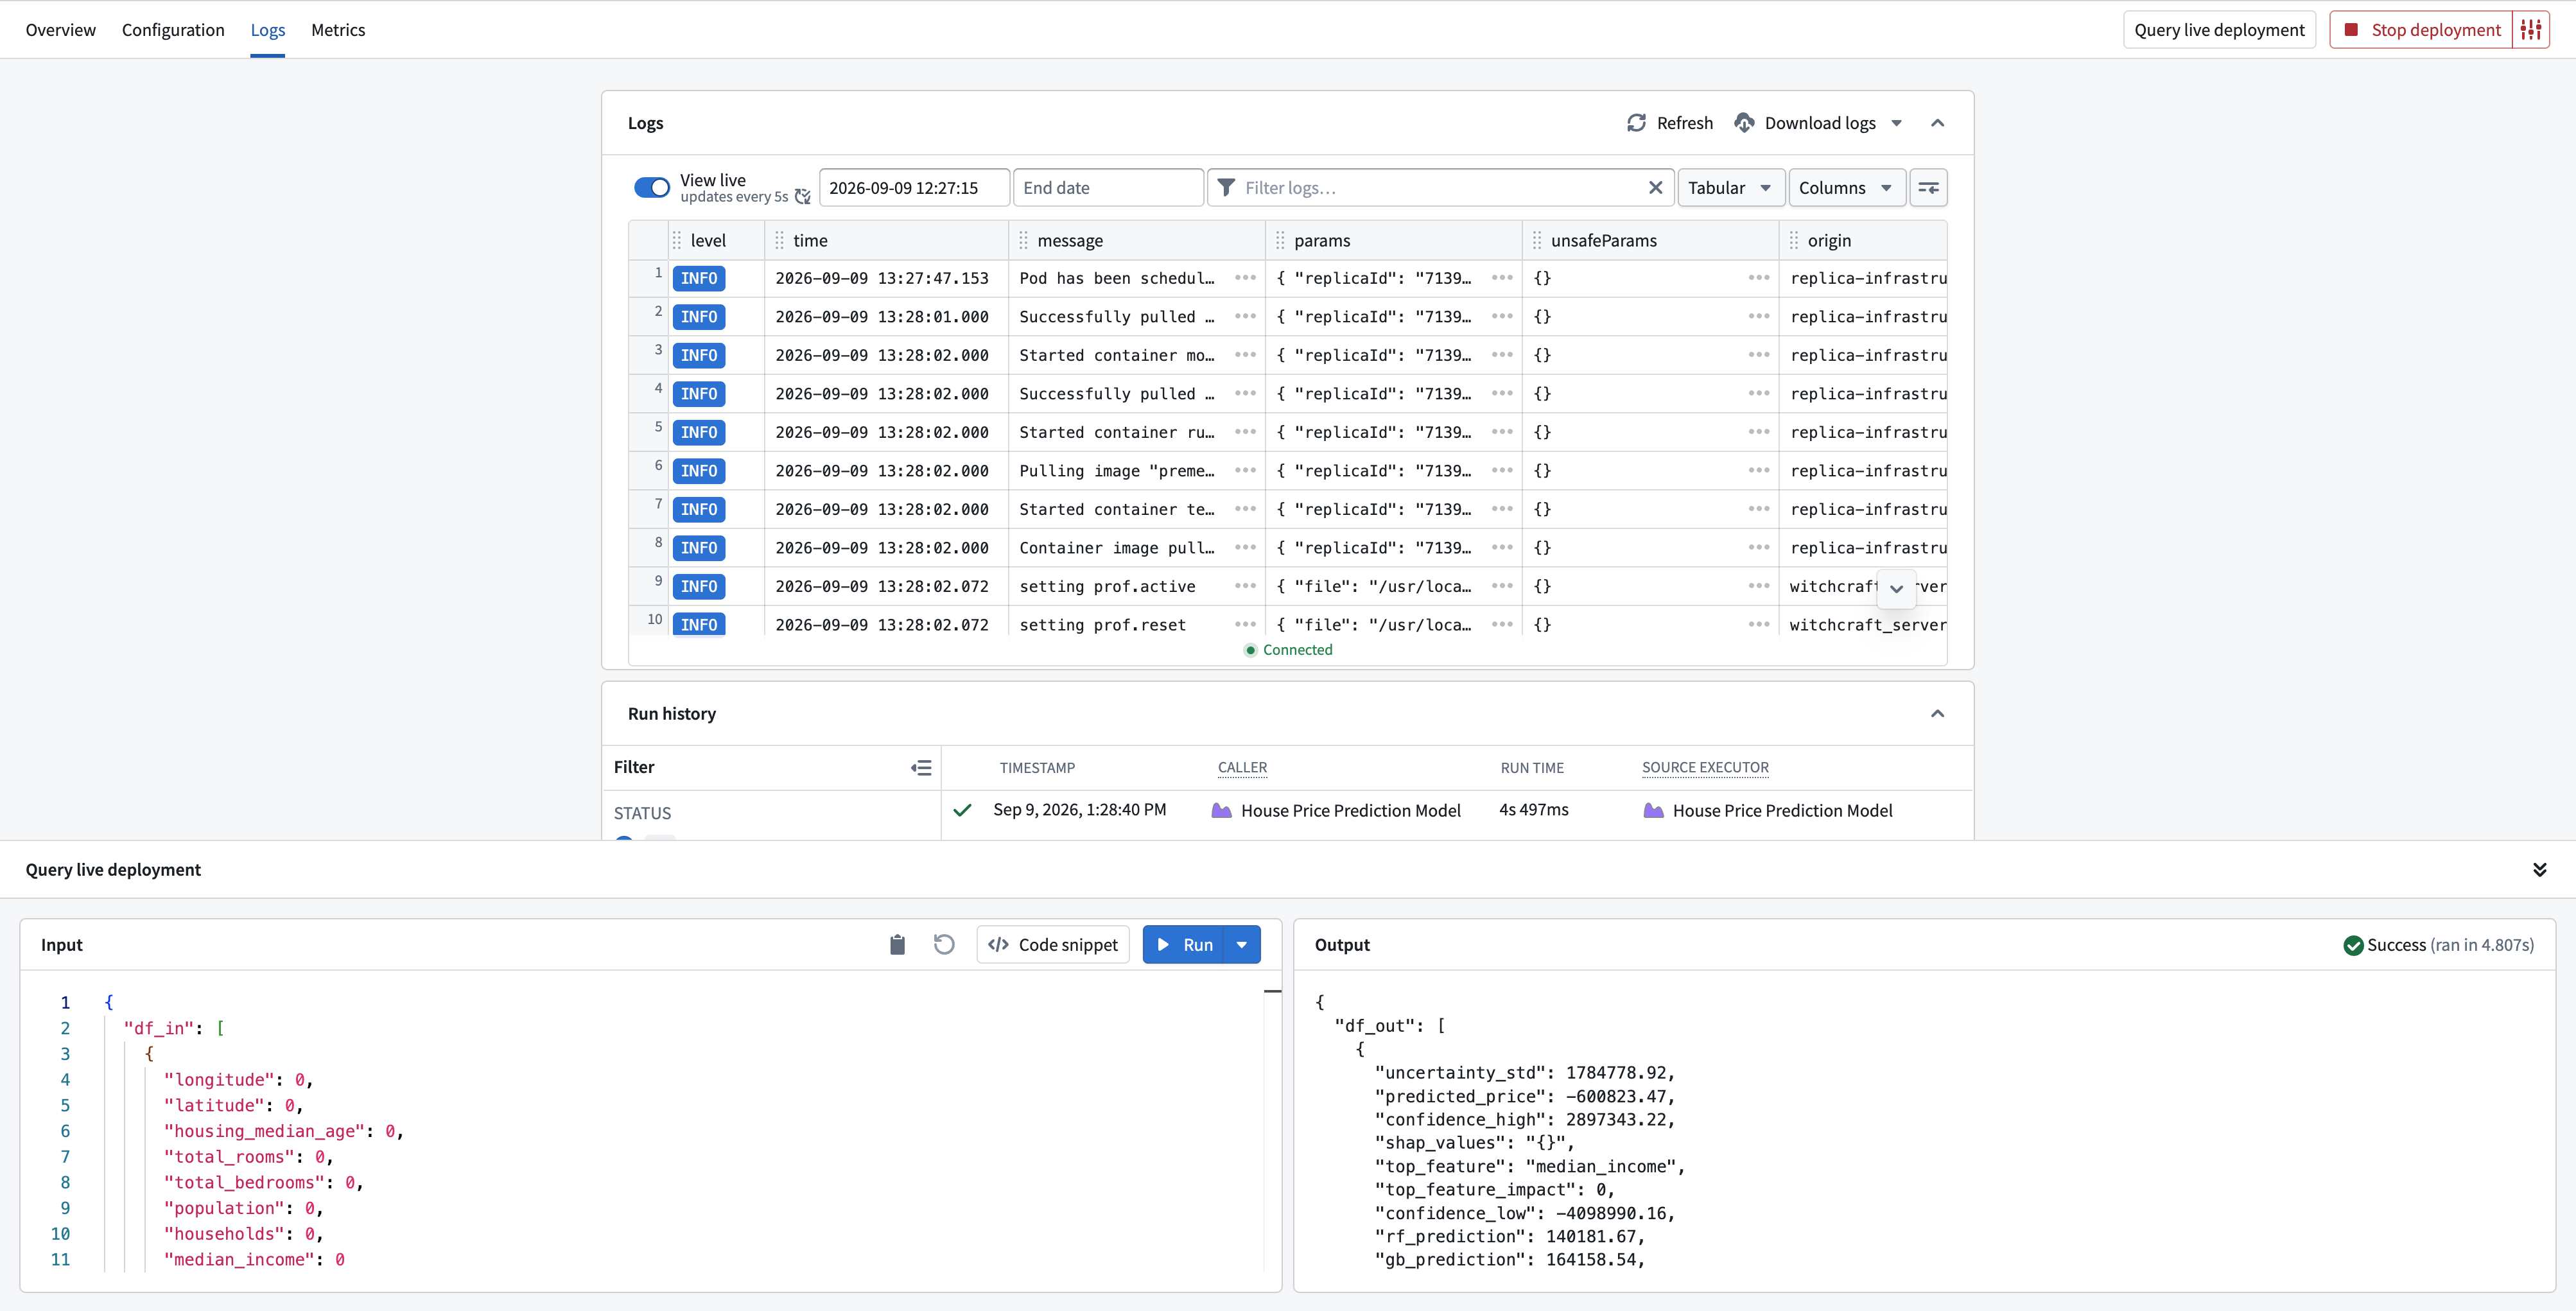Click the live update interval icon

(802, 197)
